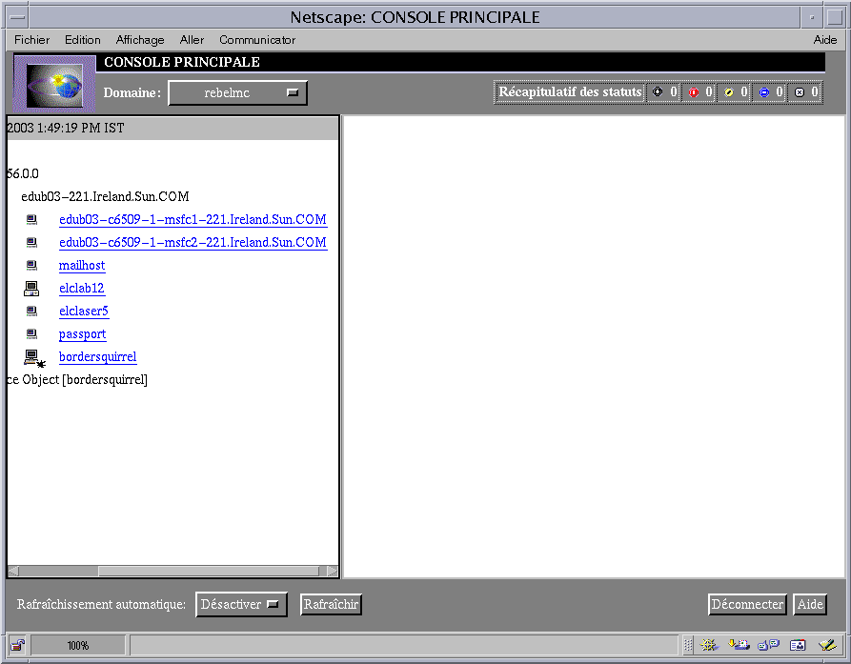851x664 pixels.
Task: Open Newsgroups via the speech bubbles icon
Action: pos(768,644)
